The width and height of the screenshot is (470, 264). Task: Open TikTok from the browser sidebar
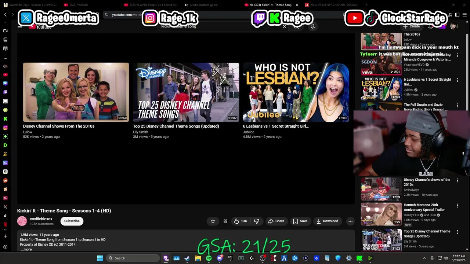[x=5, y=216]
